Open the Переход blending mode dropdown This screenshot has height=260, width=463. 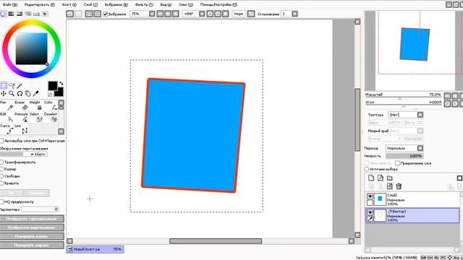(420, 148)
